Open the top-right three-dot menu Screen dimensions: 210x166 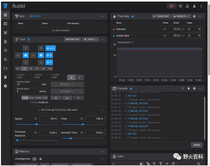(x=201, y=6)
